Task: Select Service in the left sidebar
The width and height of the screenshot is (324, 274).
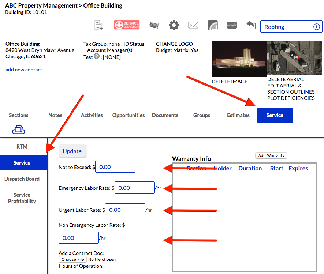Action: coord(23,163)
